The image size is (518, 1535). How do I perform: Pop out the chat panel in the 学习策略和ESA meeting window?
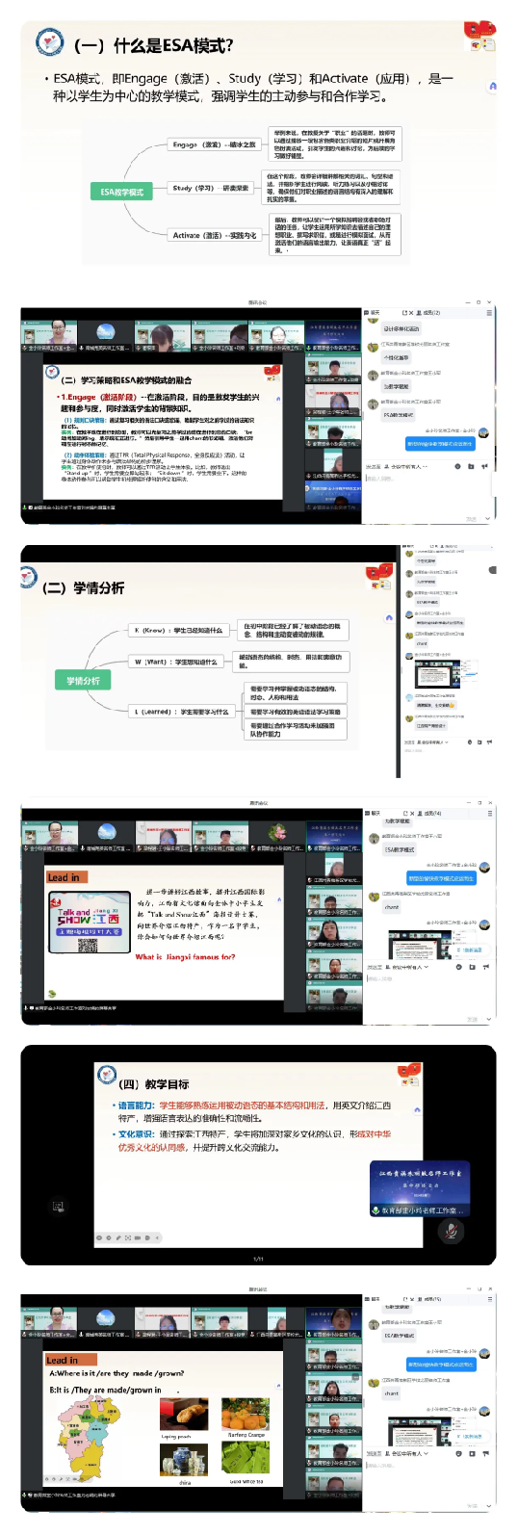click(x=402, y=313)
